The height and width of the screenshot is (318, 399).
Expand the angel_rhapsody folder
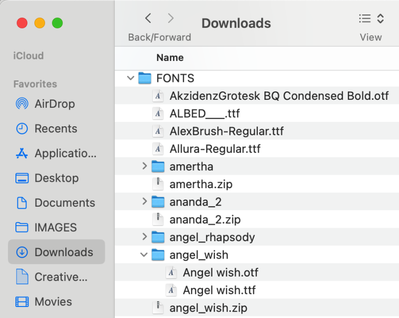coord(145,237)
